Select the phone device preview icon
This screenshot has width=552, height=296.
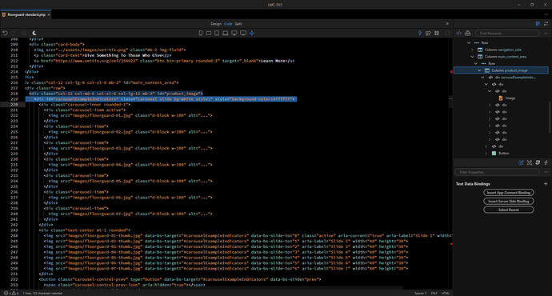[x=201, y=33]
